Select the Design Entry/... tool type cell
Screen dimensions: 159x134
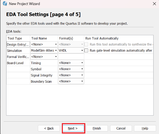tap(18, 44)
